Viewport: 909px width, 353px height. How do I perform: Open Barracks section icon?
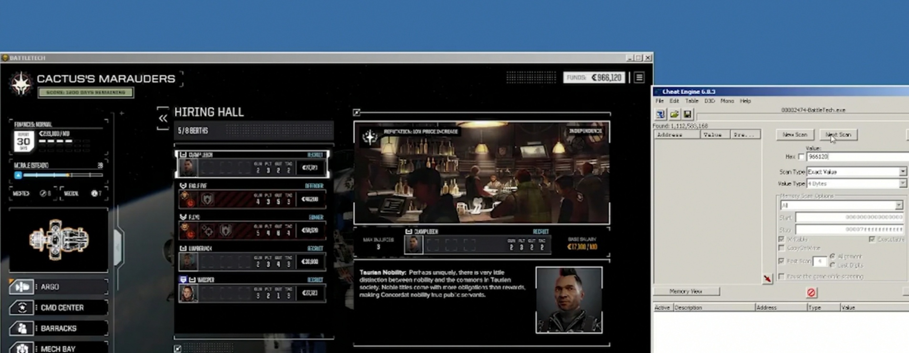[x=21, y=328]
